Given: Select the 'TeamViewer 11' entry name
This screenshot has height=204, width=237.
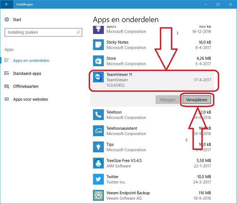Looking at the screenshot, I should click(x=119, y=75).
